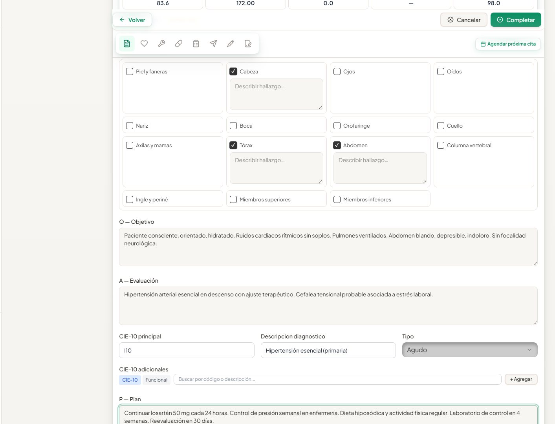Focus the CIE-10 adicionales search field

(337, 379)
